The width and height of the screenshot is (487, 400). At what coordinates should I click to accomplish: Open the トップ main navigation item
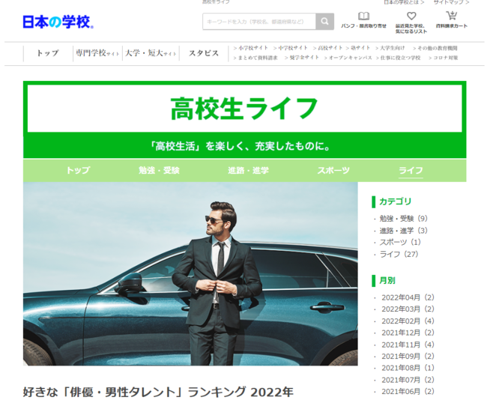(x=48, y=53)
